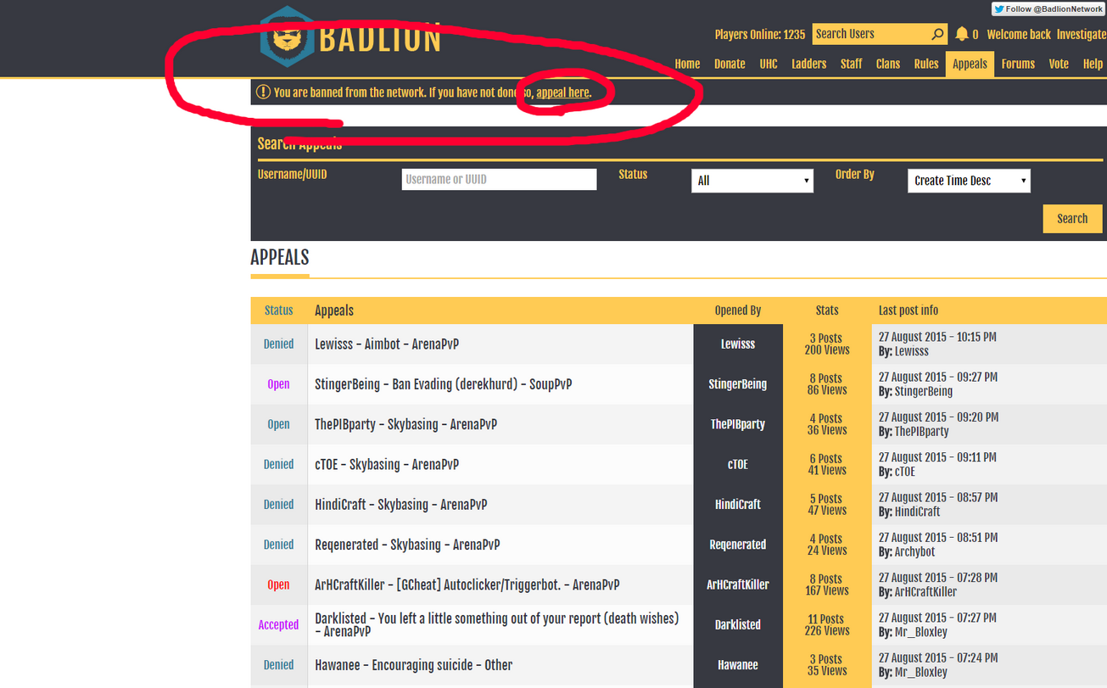The height and width of the screenshot is (688, 1107).
Task: Open the Investigate user link
Action: click(x=1082, y=35)
